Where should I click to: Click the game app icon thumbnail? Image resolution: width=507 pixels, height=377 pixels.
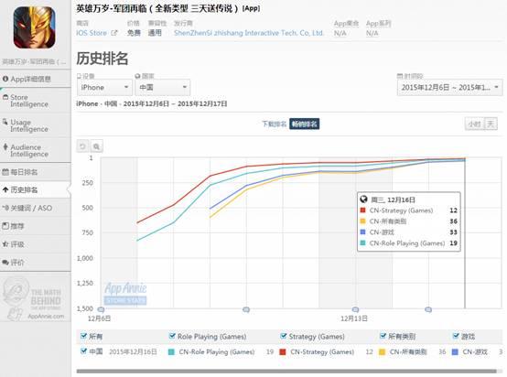(34, 27)
